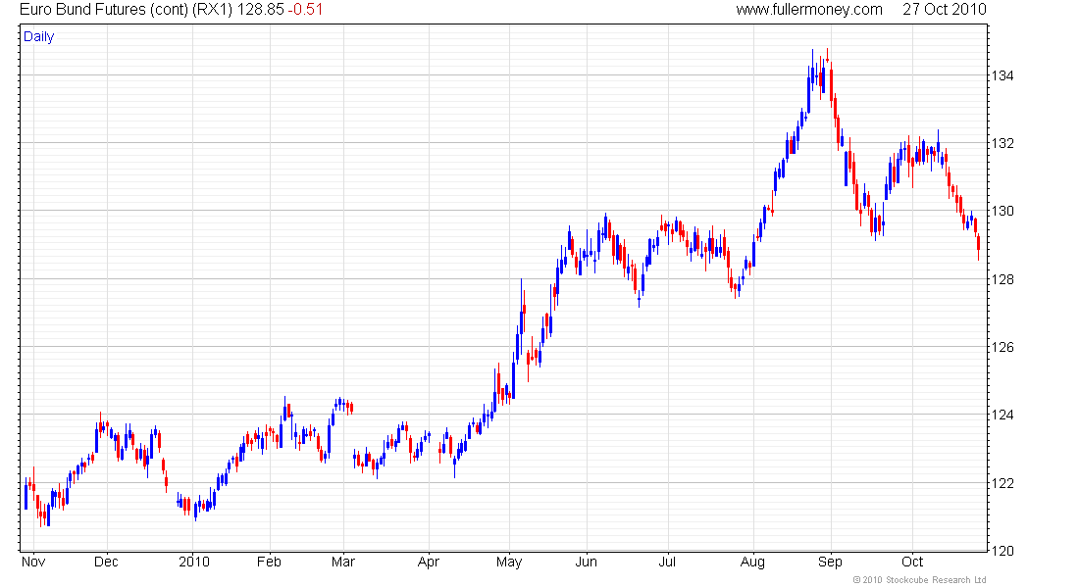Viewport: 1079px width, 588px height.
Task: Click the 120 price axis label
Action: tap(1002, 550)
